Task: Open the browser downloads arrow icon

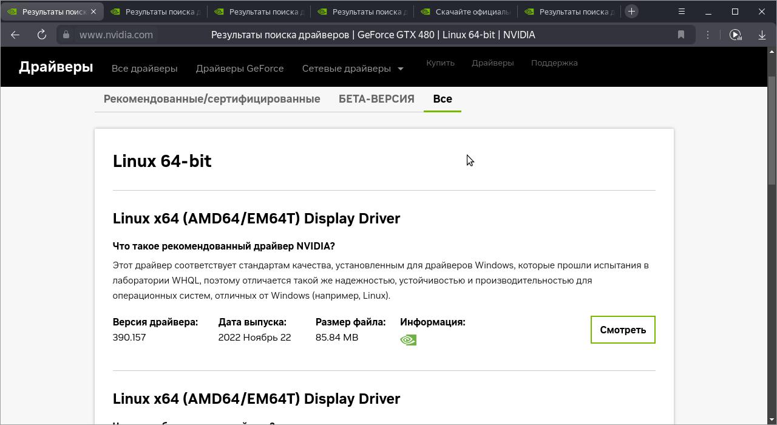Action: (x=762, y=35)
